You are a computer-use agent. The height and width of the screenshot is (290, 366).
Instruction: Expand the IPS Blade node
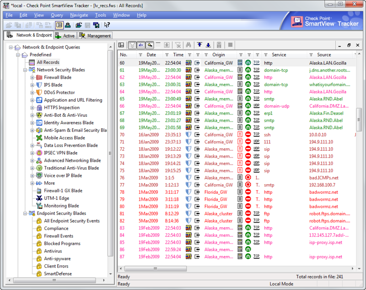pos(32,85)
